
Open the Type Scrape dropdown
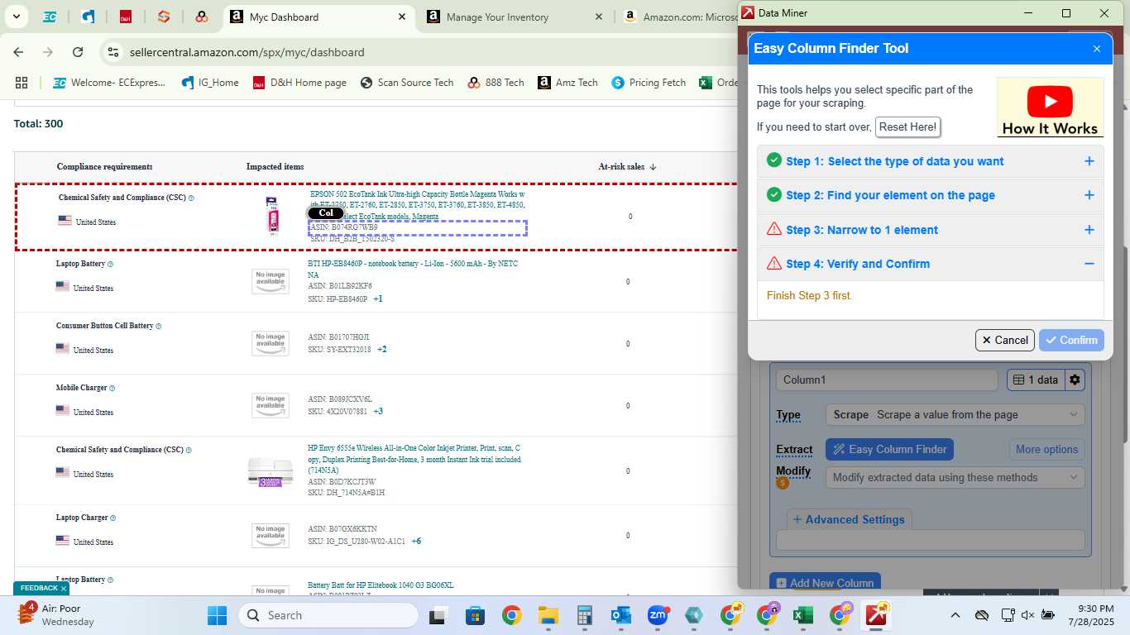click(955, 415)
